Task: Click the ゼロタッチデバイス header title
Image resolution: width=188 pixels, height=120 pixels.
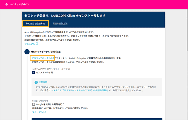Action: [x=20, y=4]
